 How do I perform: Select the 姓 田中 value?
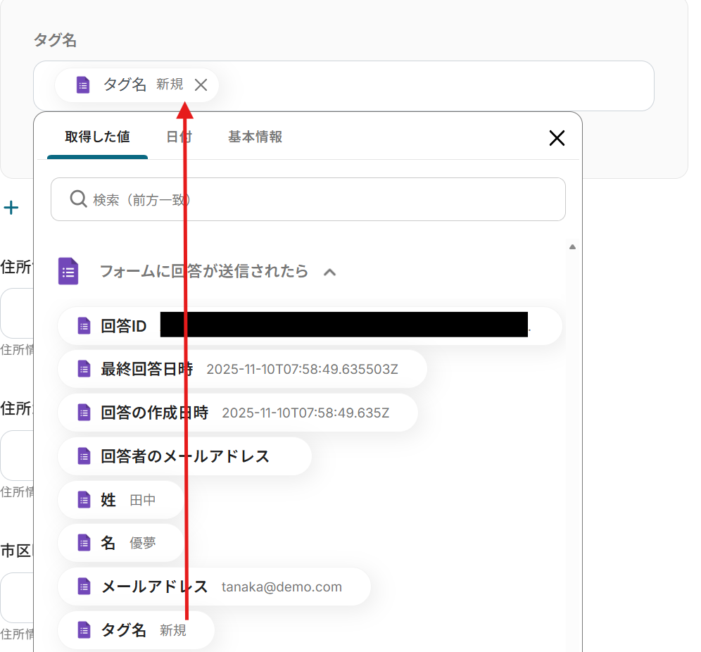[x=120, y=500]
